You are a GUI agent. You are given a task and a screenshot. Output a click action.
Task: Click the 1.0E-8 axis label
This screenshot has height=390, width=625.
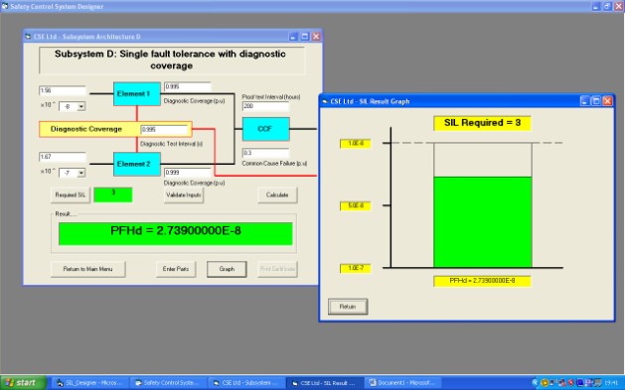356,143
